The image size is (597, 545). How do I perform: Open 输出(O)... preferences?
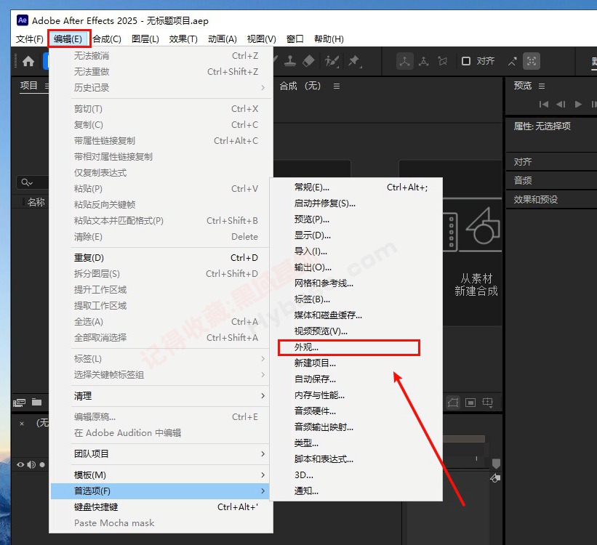click(356, 267)
